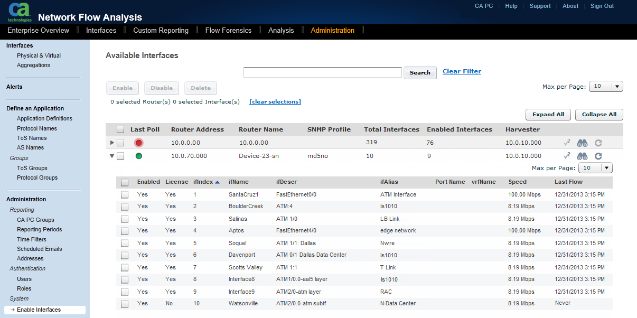
Task: Select the Interface8 checkbox
Action: [x=125, y=279]
